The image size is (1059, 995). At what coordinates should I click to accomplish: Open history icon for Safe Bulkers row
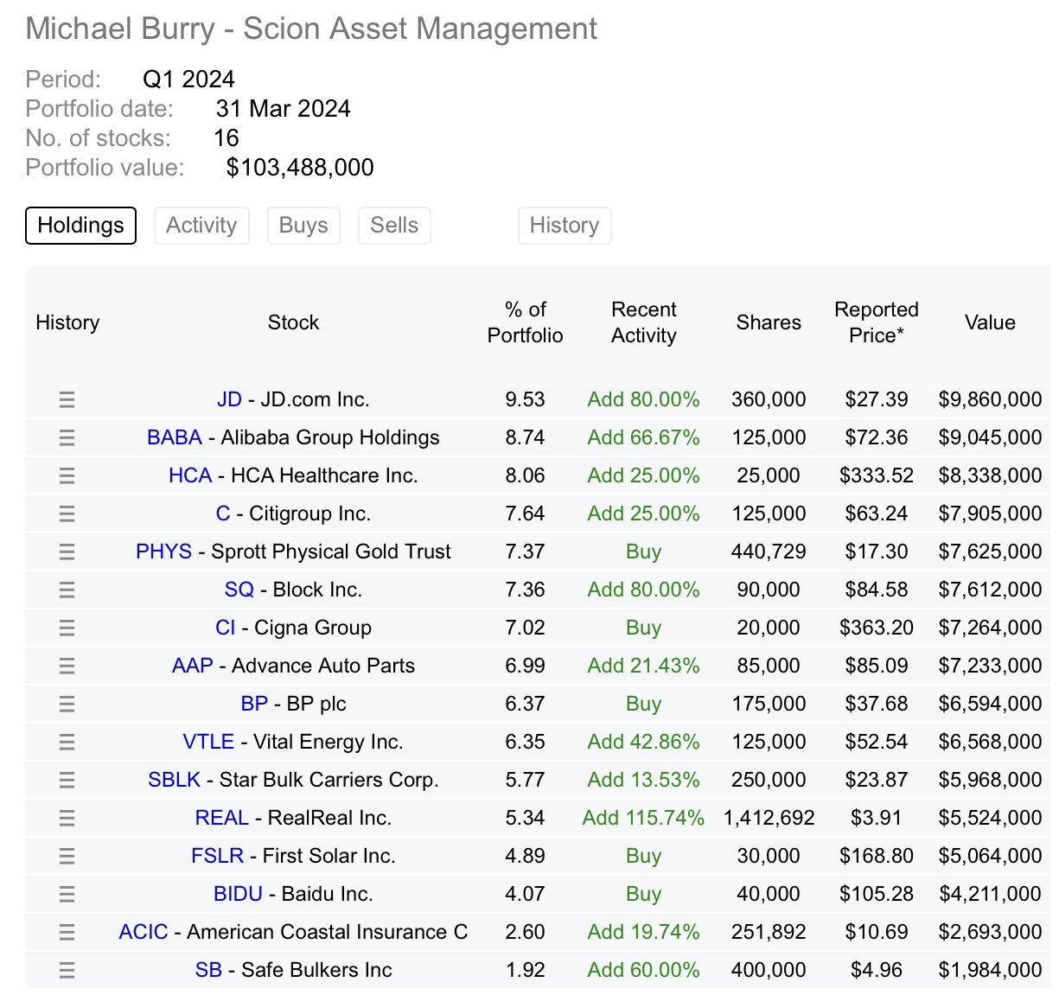67,970
